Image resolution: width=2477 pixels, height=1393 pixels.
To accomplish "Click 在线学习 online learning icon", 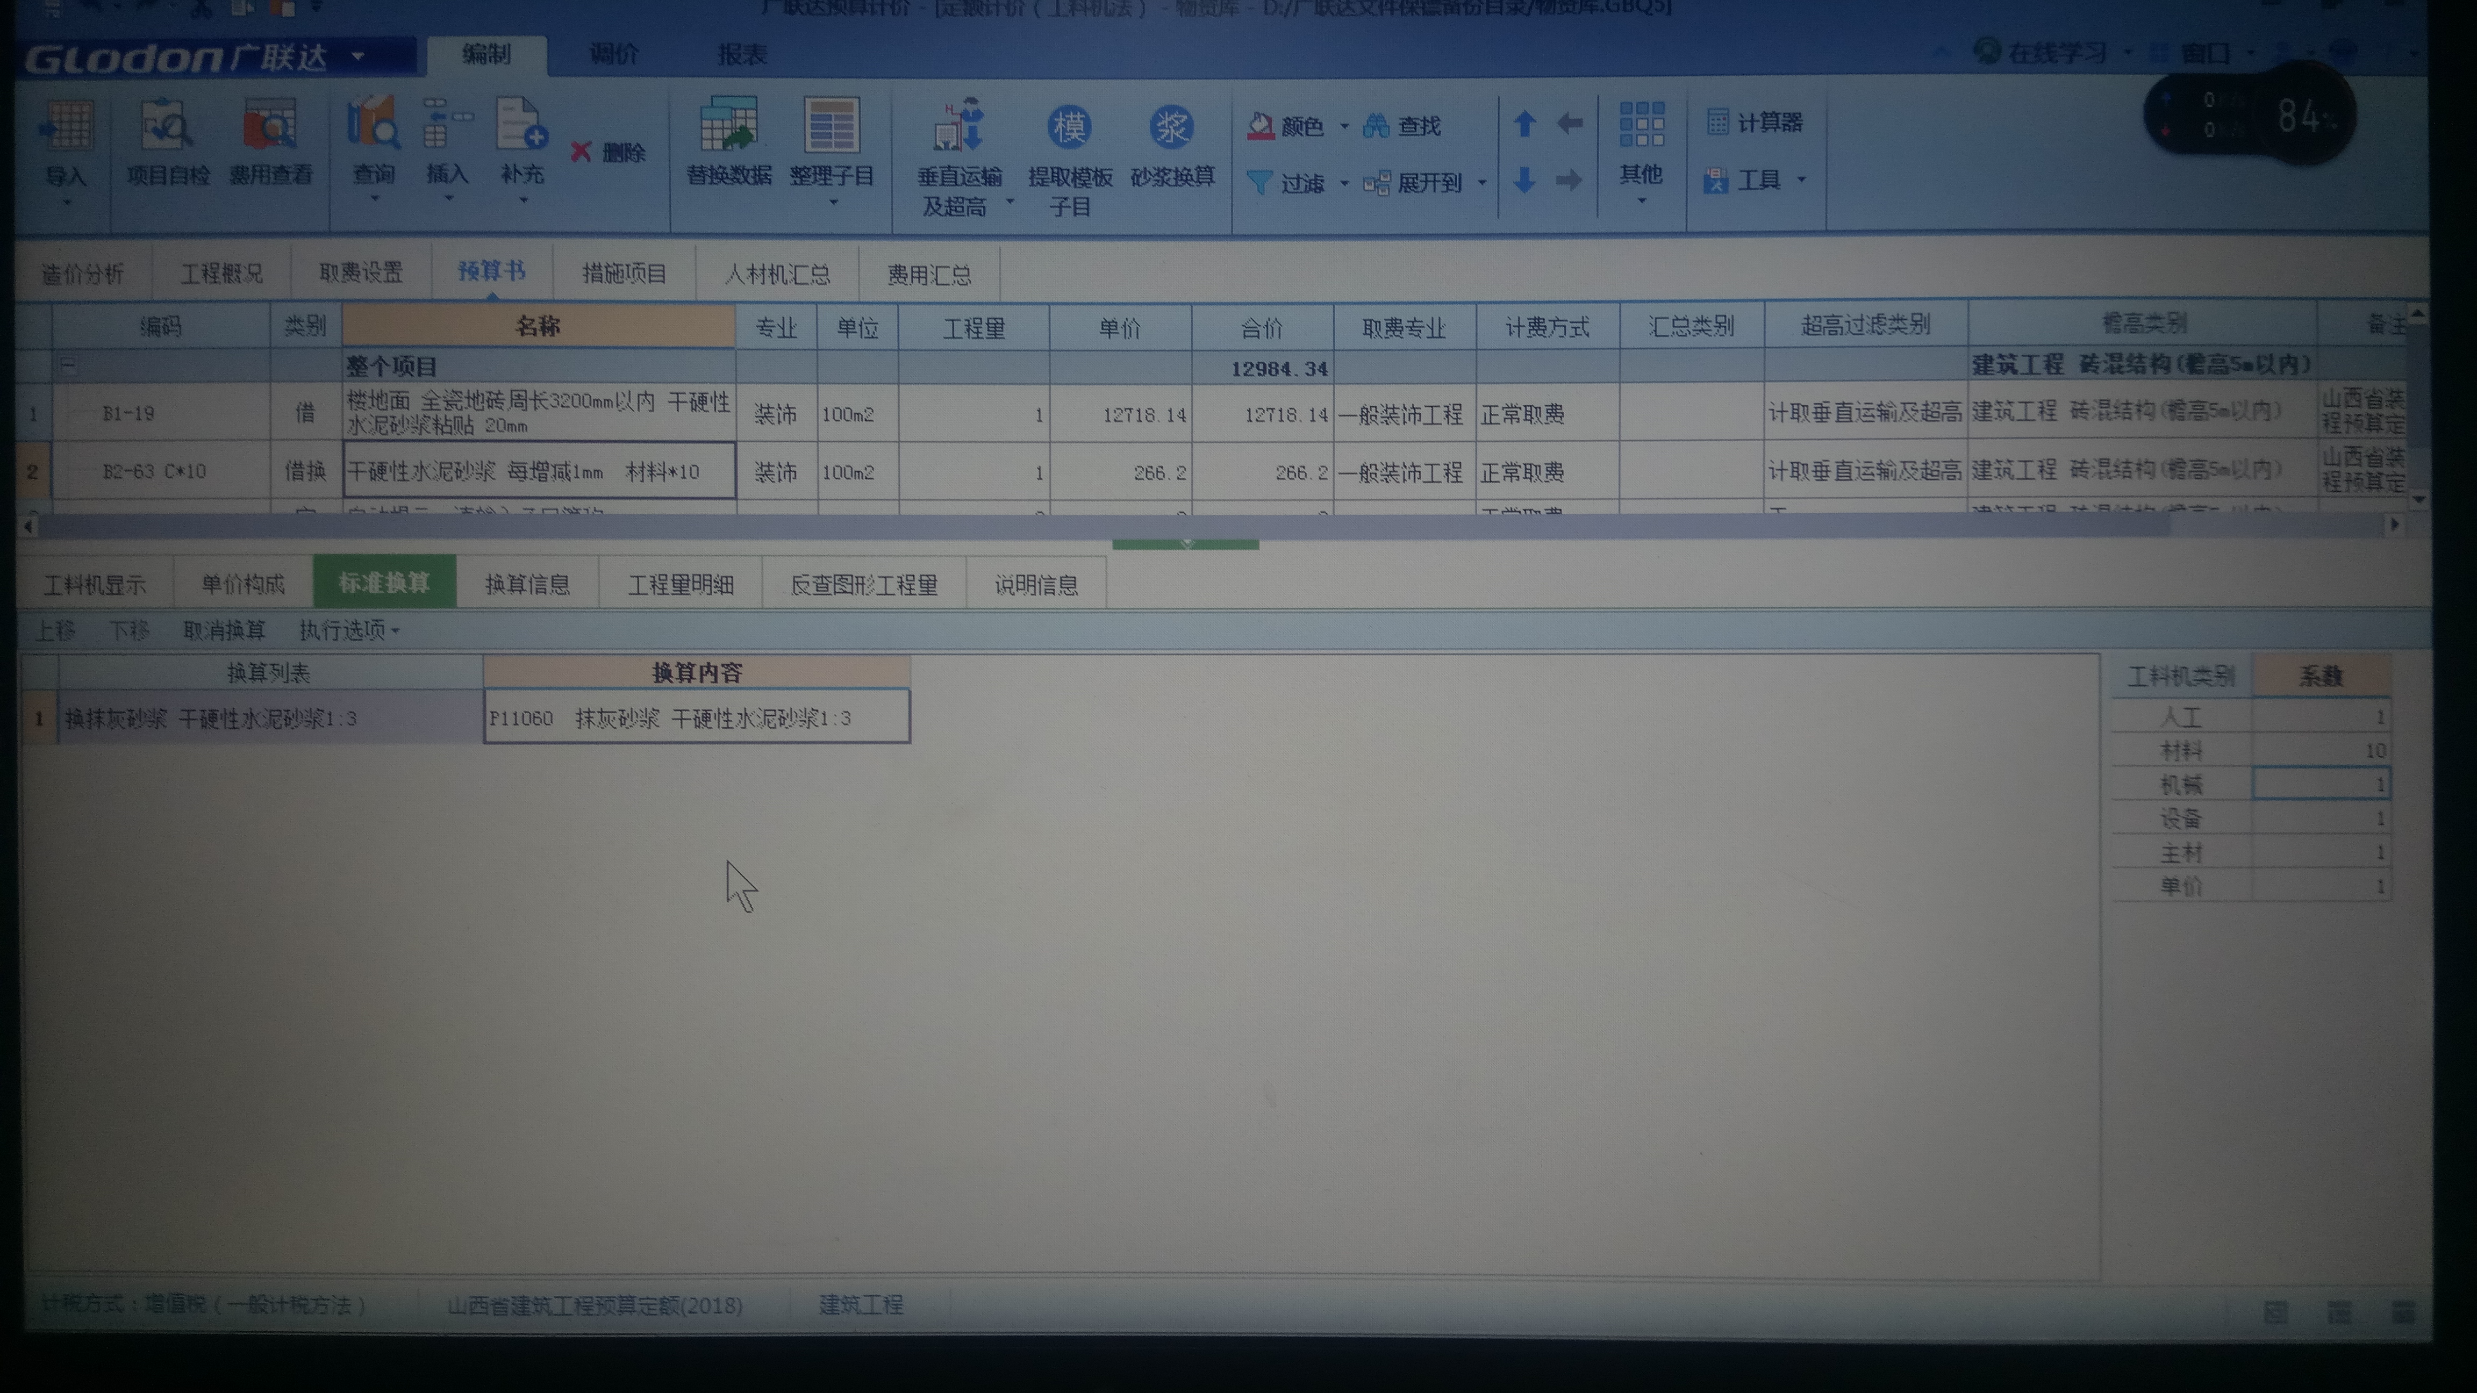I will tap(1987, 51).
